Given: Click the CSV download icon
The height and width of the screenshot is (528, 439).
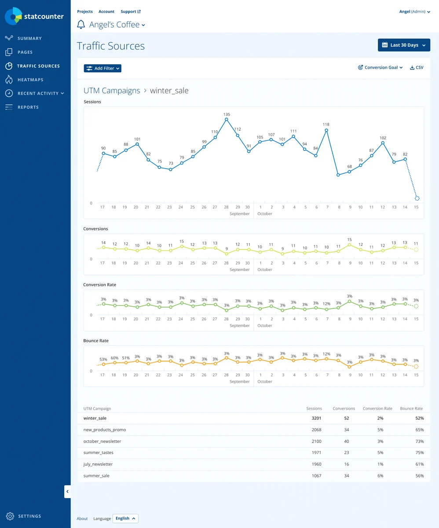Looking at the screenshot, I should pyautogui.click(x=412, y=68).
